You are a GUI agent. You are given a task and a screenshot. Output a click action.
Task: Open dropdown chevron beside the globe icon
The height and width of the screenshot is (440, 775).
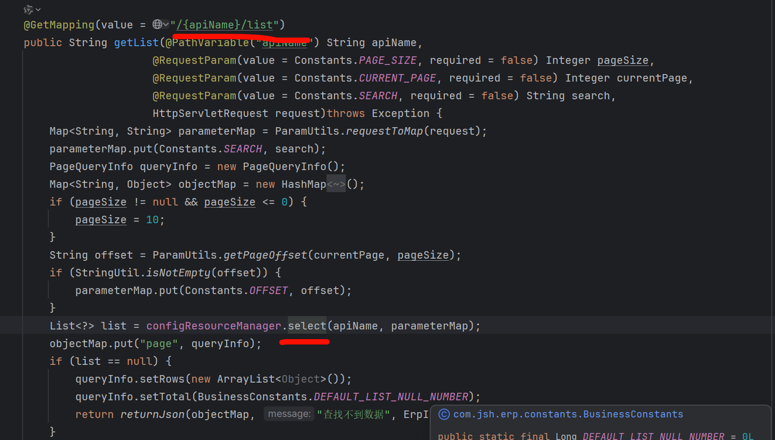click(x=166, y=25)
